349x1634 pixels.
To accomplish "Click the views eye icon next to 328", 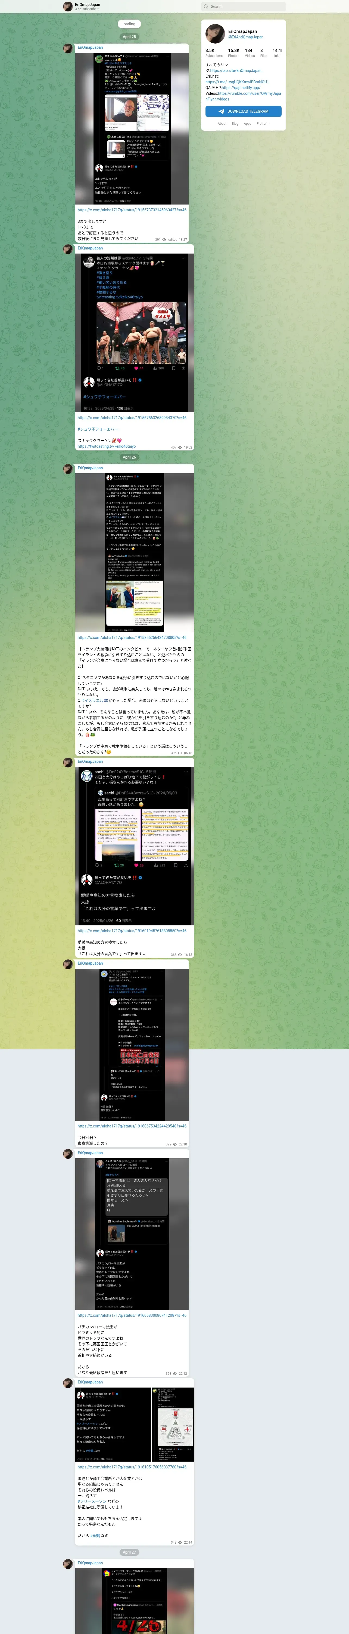I will (175, 1373).
